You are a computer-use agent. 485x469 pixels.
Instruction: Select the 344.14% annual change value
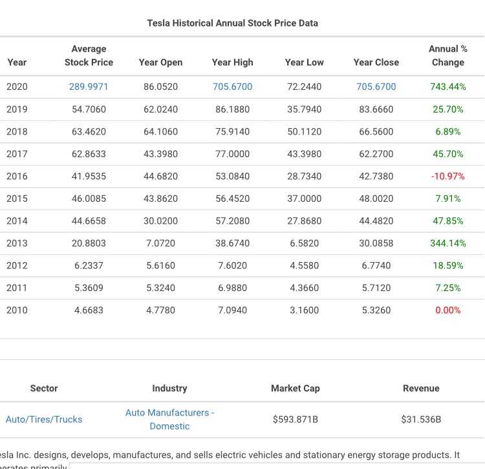pos(448,243)
